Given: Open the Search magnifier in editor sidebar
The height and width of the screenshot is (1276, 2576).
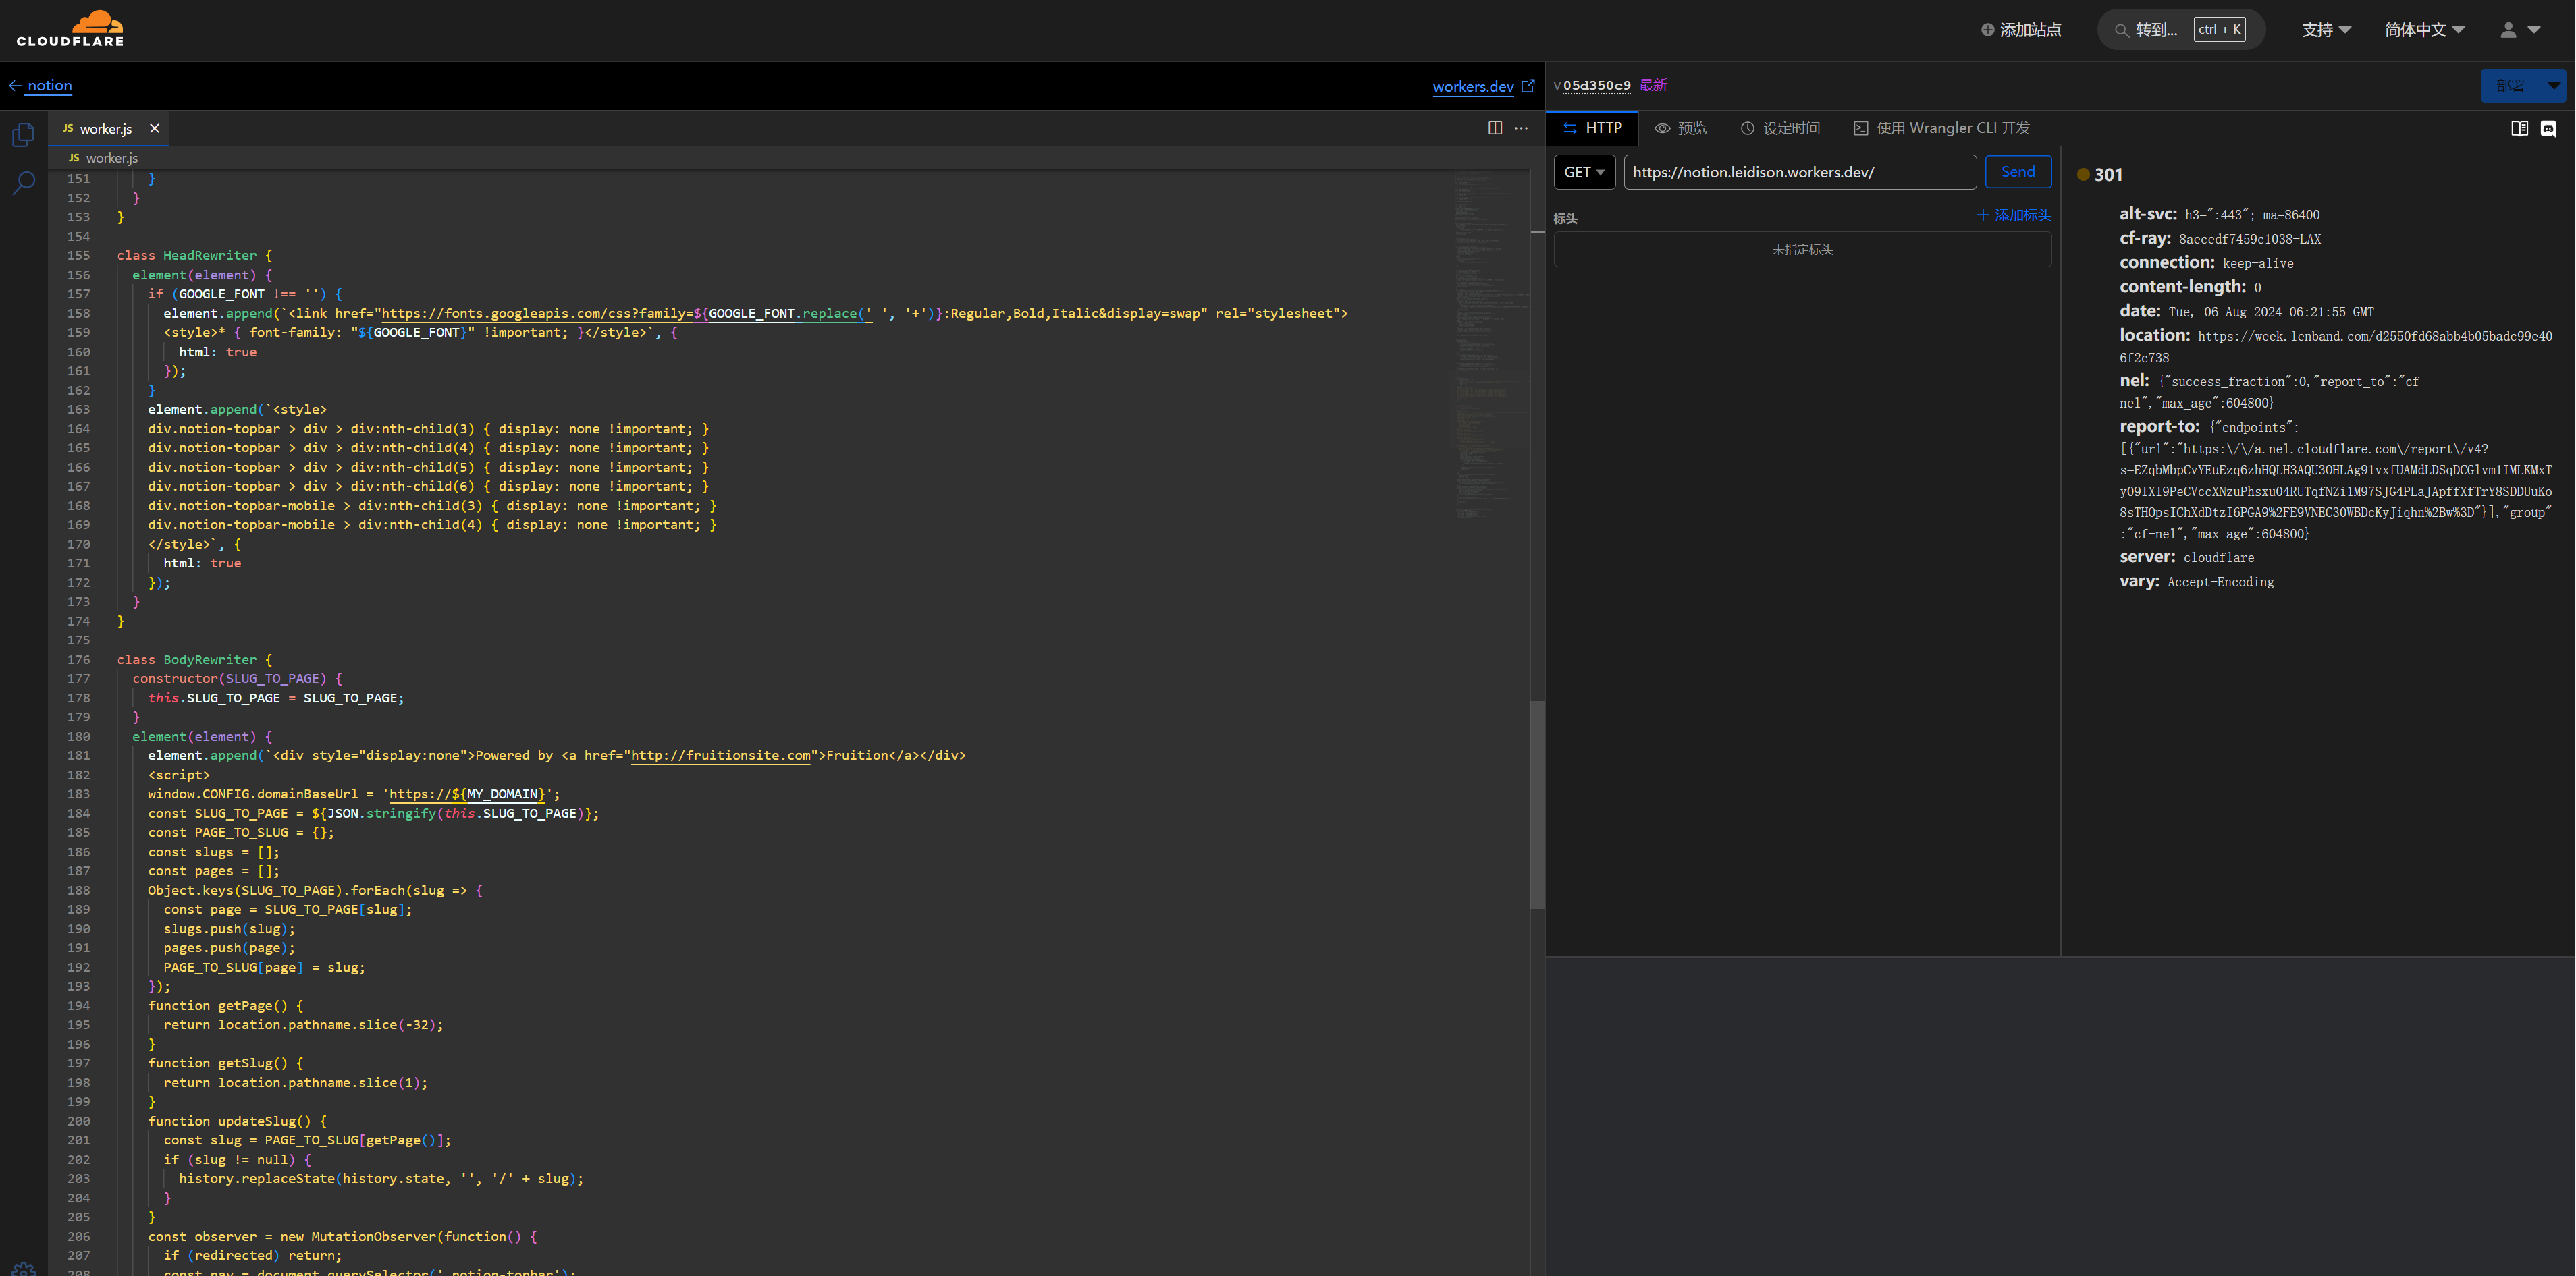Looking at the screenshot, I should 23,183.
